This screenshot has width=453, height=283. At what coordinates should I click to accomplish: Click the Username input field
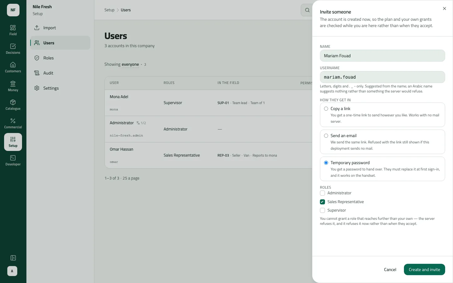tap(382, 77)
